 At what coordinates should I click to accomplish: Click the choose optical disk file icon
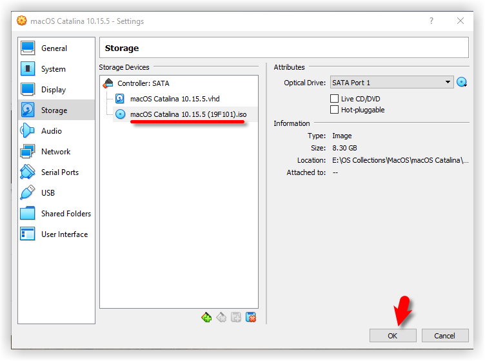click(x=462, y=83)
